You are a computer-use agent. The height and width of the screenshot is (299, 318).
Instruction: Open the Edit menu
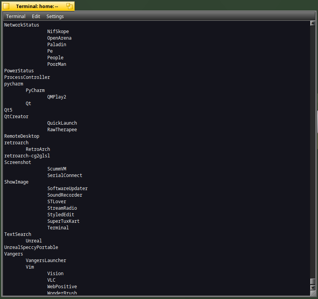(36, 17)
